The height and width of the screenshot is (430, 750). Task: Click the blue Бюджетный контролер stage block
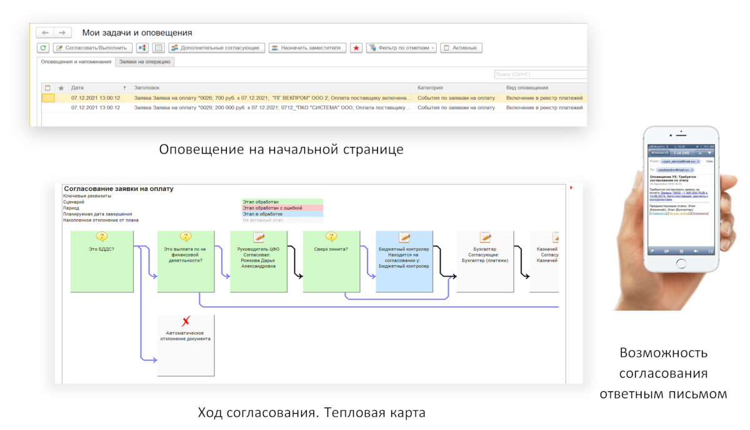(x=404, y=262)
